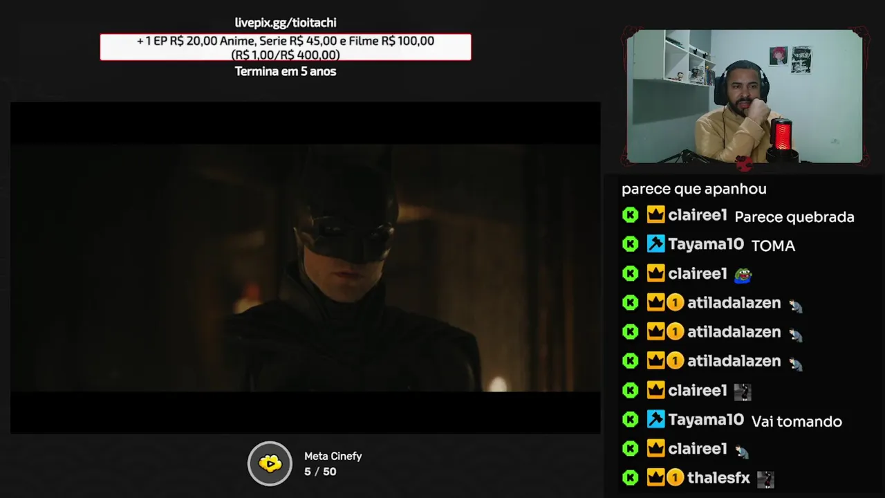Click the frog emote in clairee1's message
Screen dimensions: 885x498
743,275
